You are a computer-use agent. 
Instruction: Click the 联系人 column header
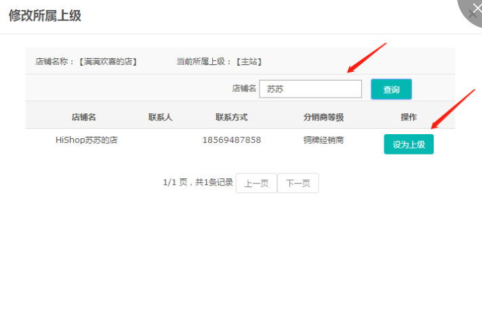click(160, 117)
